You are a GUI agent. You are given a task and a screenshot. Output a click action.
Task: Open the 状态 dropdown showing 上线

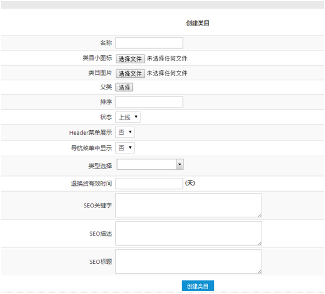pos(128,117)
